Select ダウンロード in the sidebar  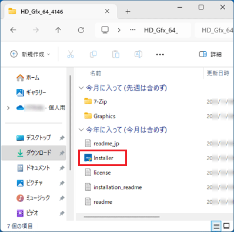click(34, 153)
